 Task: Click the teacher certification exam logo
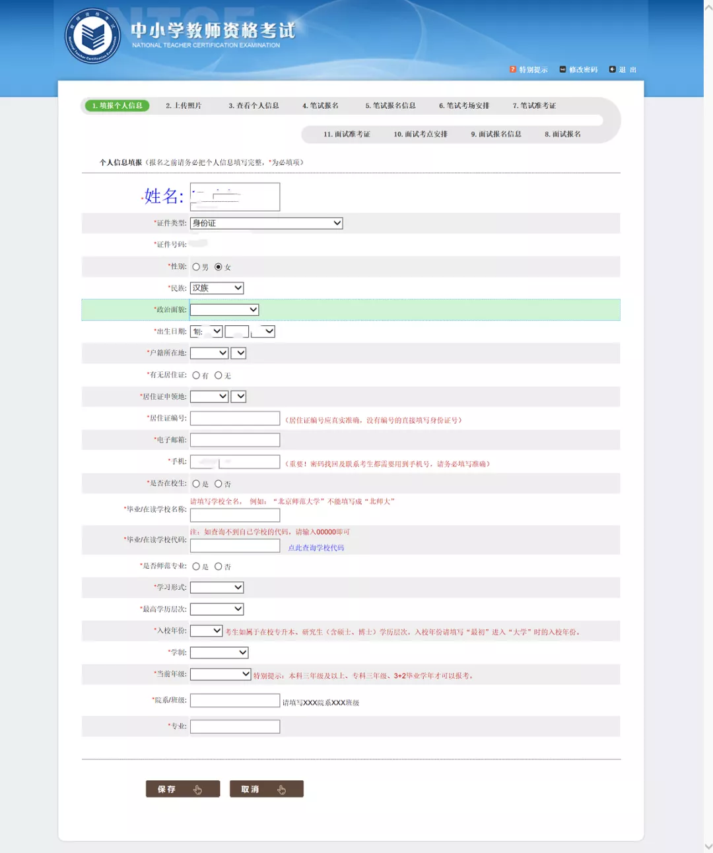(x=92, y=36)
